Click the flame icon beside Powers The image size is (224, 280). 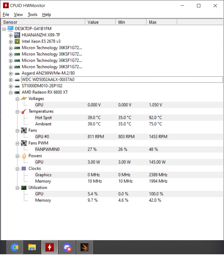(x=24, y=156)
